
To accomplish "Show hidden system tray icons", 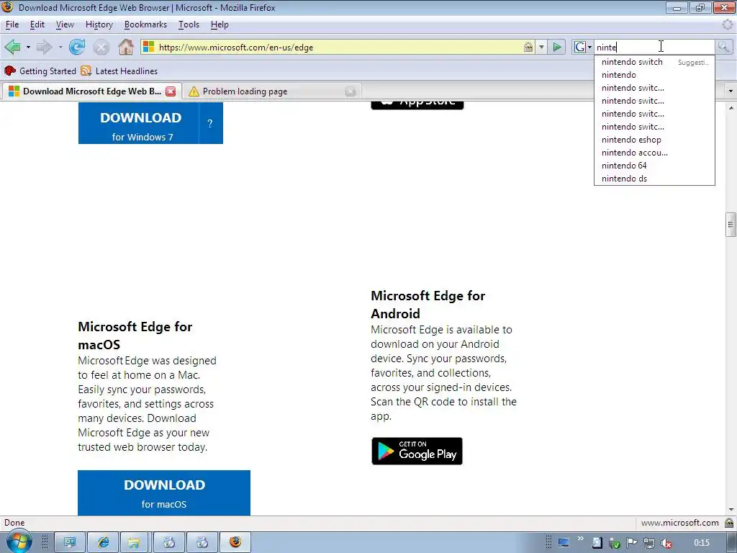I will coord(581,539).
